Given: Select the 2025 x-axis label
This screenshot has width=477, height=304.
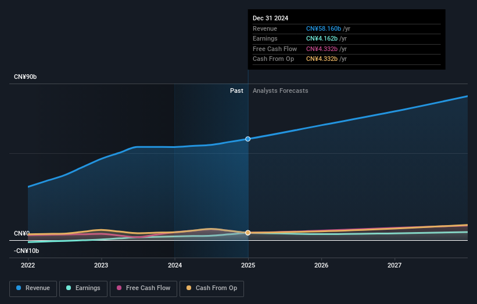Looking at the screenshot, I should [248, 265].
